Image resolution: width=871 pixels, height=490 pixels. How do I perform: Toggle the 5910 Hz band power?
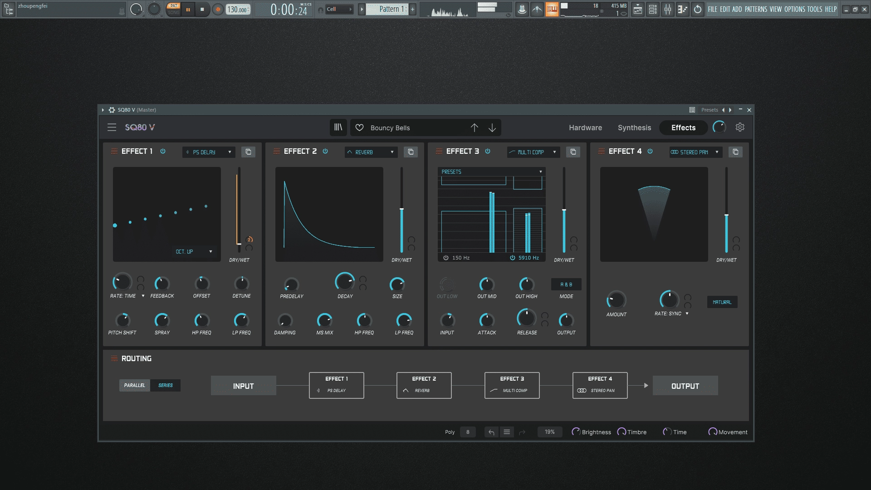coord(513,258)
